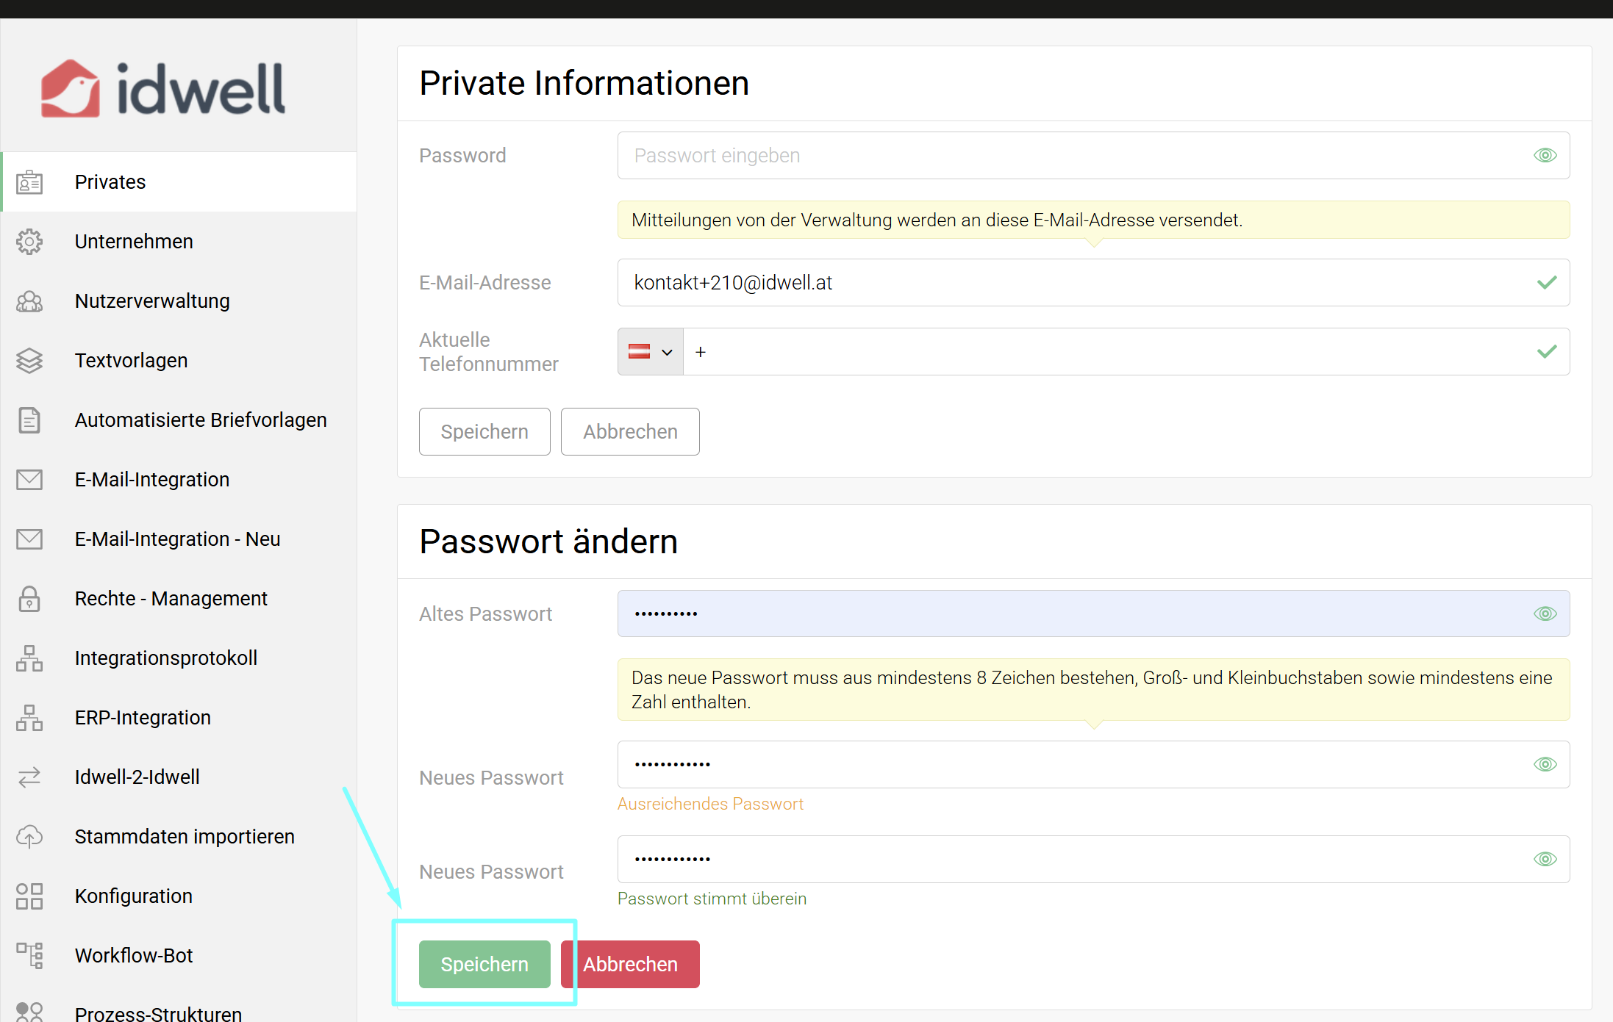Image resolution: width=1613 pixels, height=1022 pixels.
Task: Click the padlock icon for Rechte - Management
Action: (29, 599)
